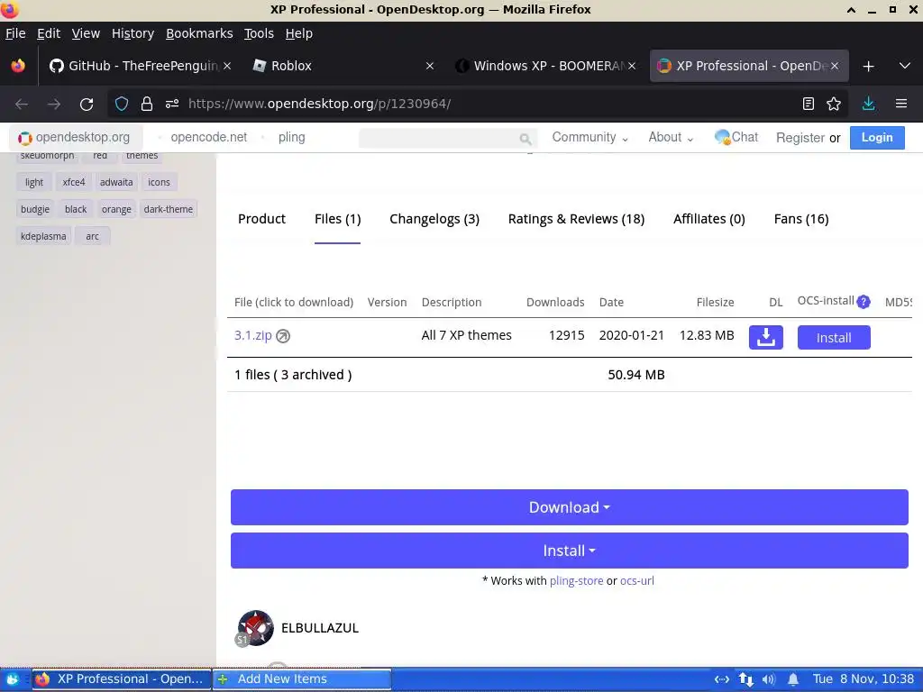
Task: Open the ocs-url link
Action: (637, 581)
